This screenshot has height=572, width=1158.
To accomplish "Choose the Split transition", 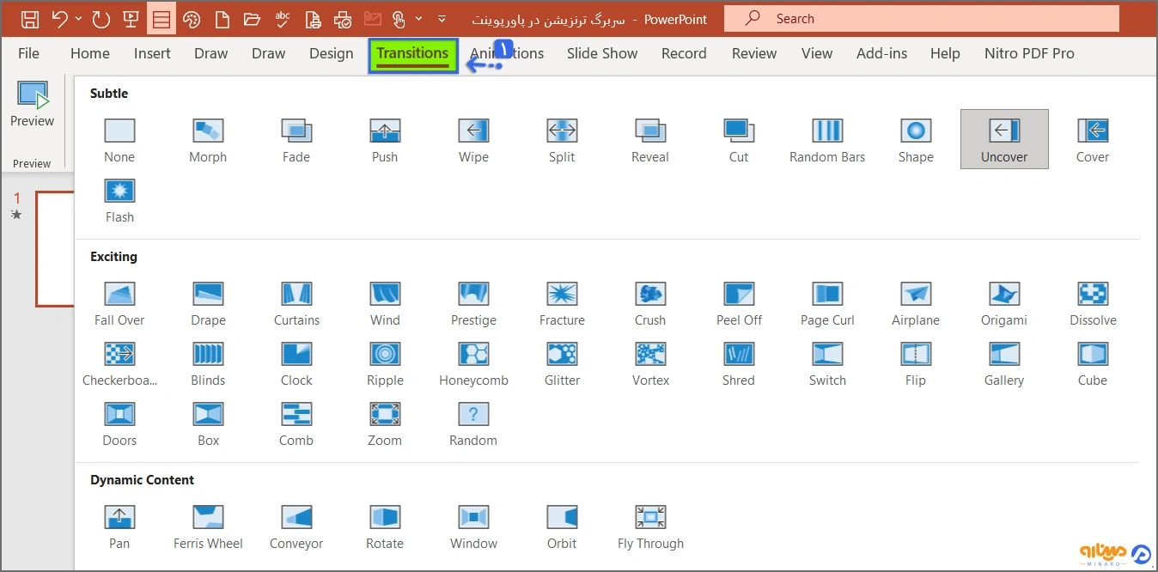I will 562,140.
